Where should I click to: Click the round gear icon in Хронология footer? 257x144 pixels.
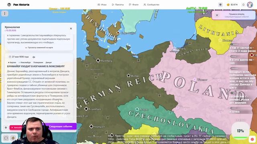click(6, 128)
